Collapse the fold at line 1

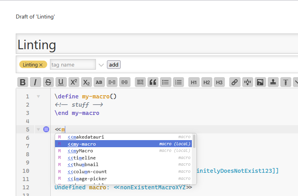(38, 96)
